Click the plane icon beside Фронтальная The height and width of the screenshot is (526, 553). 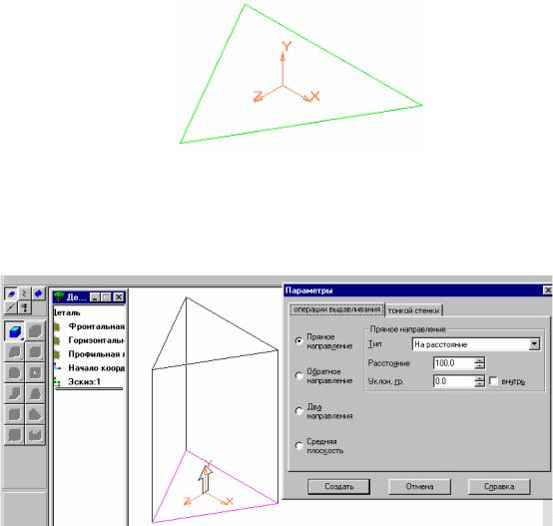[x=57, y=326]
